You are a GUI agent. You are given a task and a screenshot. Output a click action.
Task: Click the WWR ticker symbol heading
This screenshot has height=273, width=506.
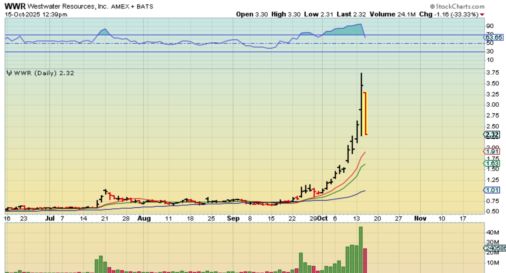pyautogui.click(x=15, y=6)
